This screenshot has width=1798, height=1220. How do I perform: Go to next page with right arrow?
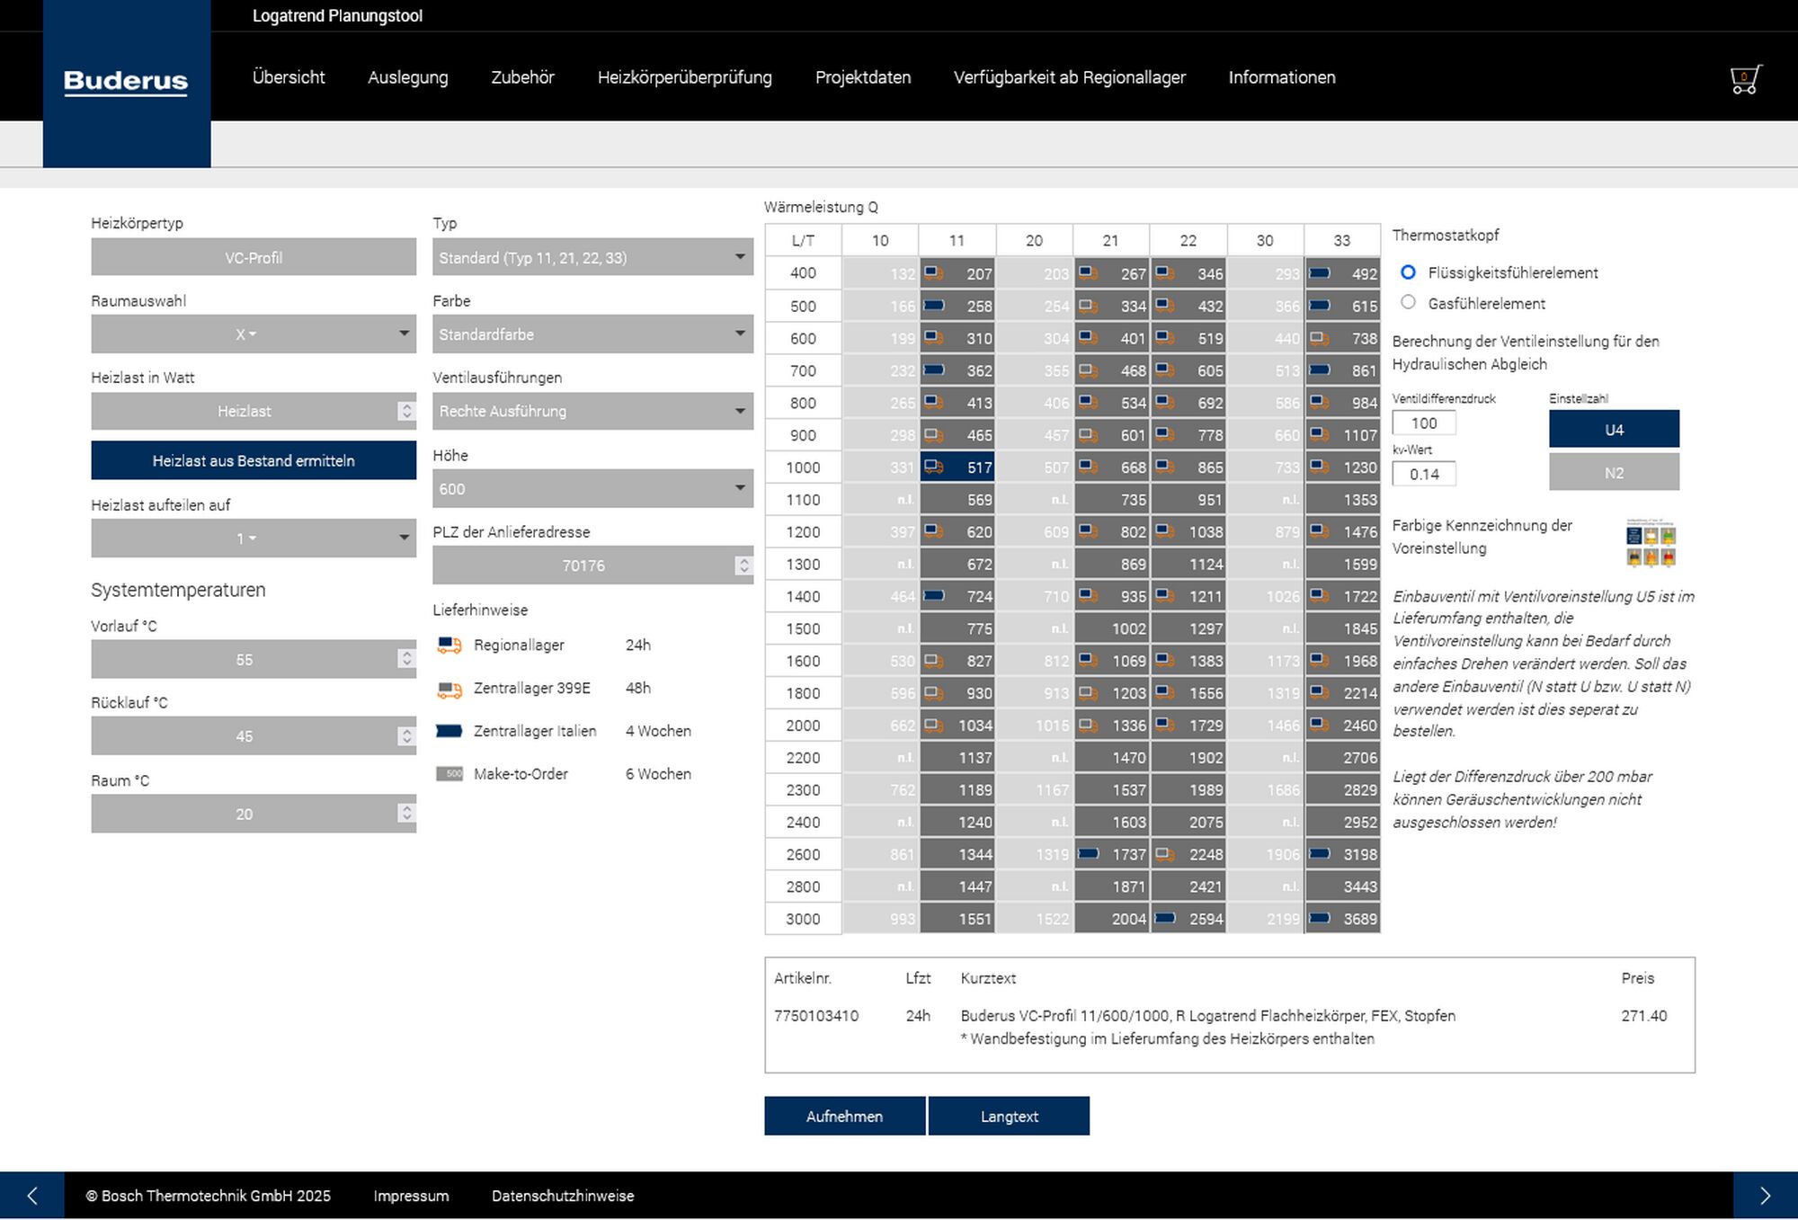pos(1765,1195)
